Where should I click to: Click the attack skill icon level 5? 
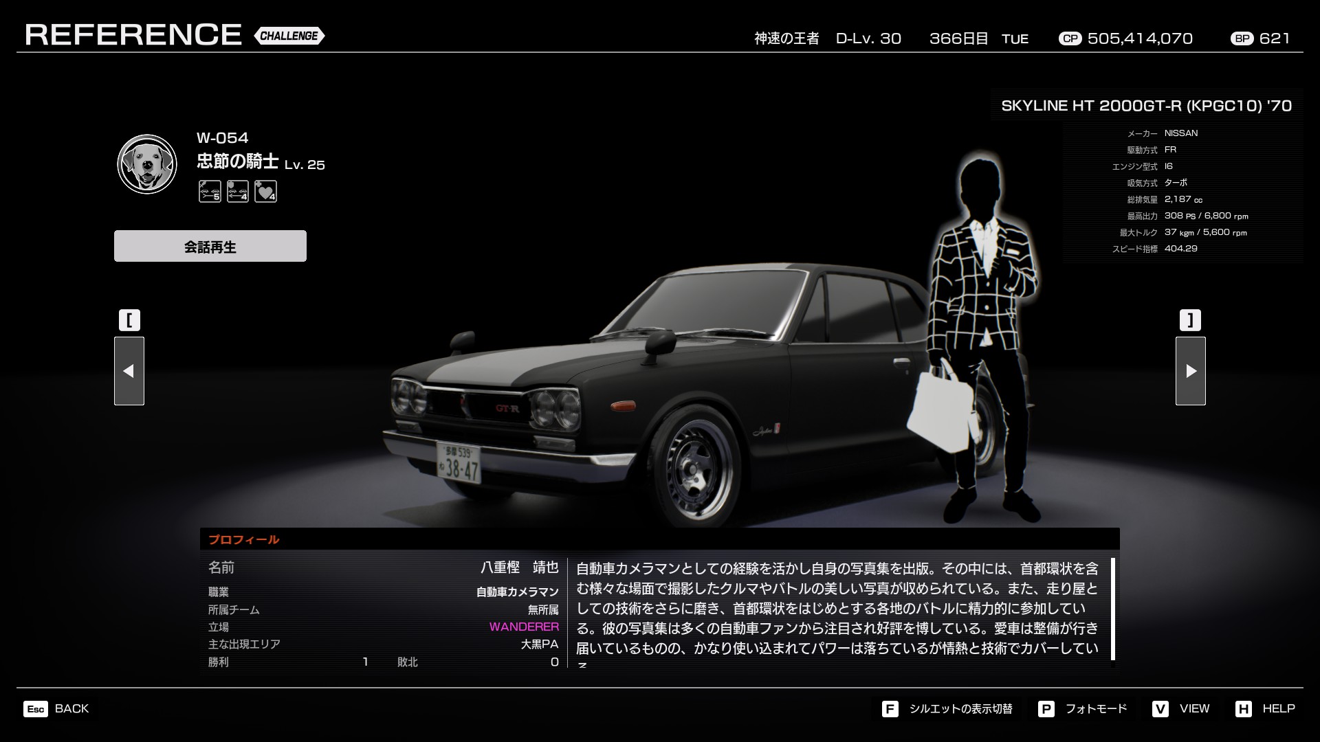210,191
